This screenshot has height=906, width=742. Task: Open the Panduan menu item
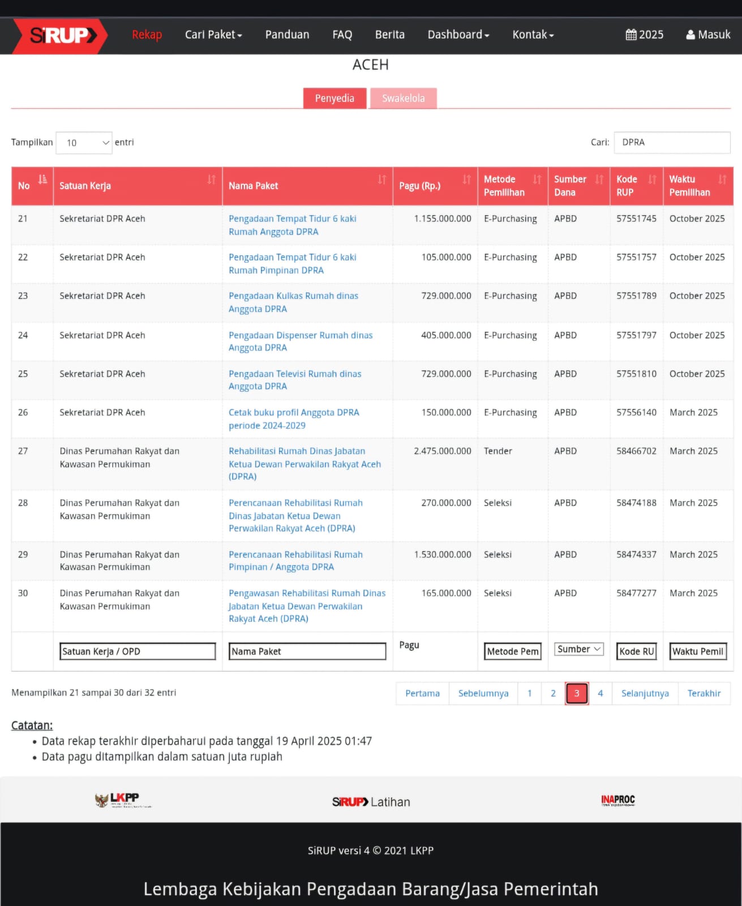pos(287,35)
